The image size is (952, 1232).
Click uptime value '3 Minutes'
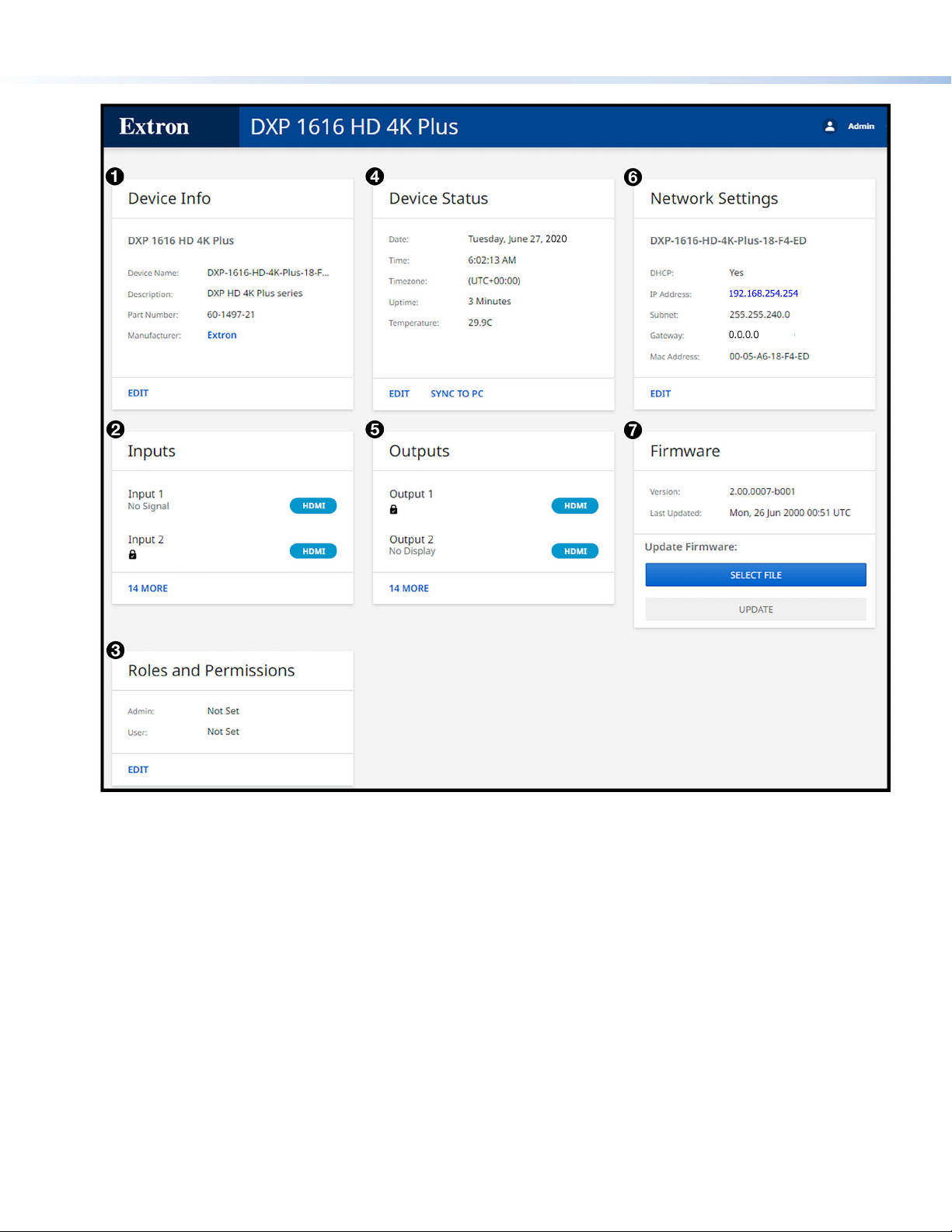coord(490,302)
